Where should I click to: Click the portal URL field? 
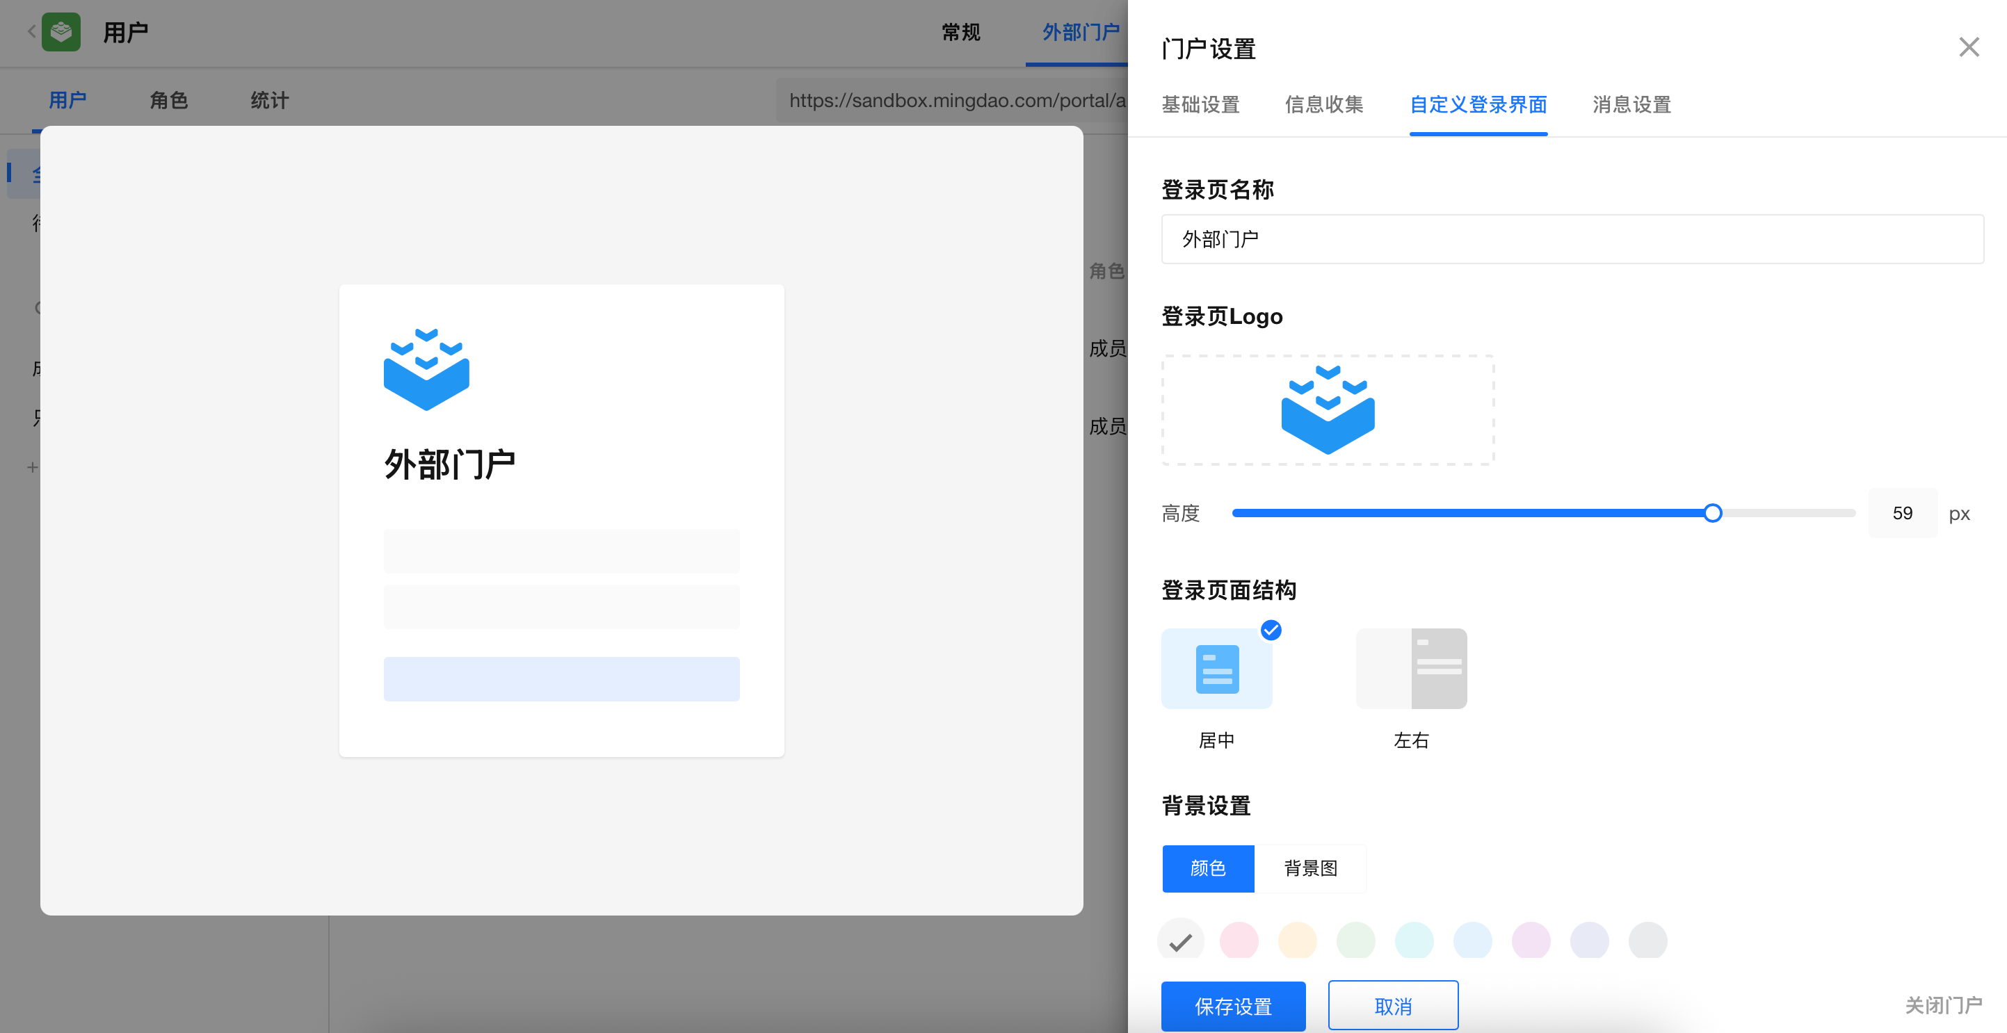[951, 101]
